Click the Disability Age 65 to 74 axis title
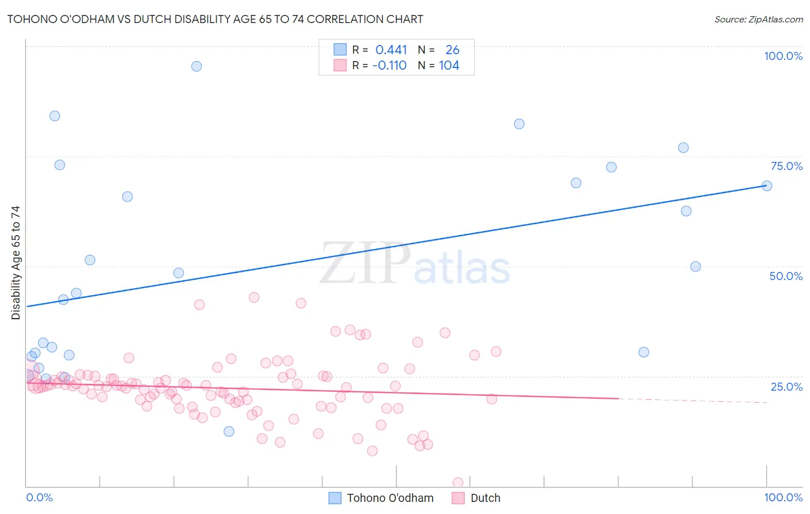Viewport: 810px width, 514px height. point(16,263)
